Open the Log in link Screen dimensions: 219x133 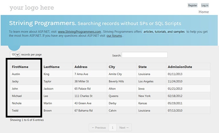205,5
